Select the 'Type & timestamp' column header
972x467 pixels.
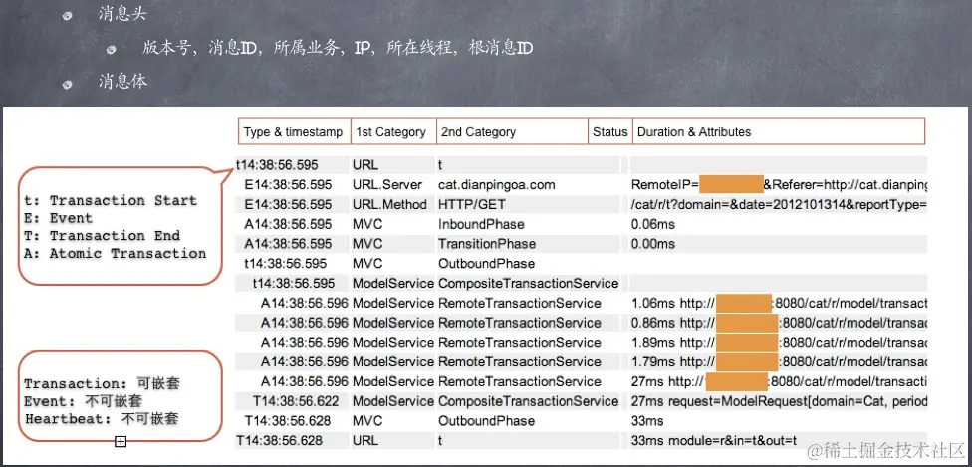293,132
